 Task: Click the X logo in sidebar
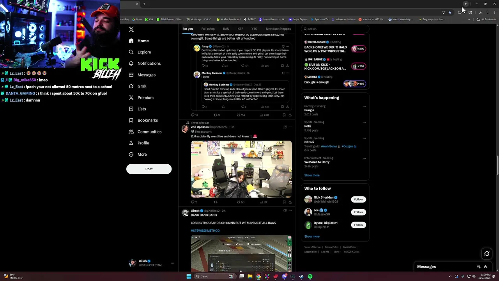pyautogui.click(x=131, y=29)
